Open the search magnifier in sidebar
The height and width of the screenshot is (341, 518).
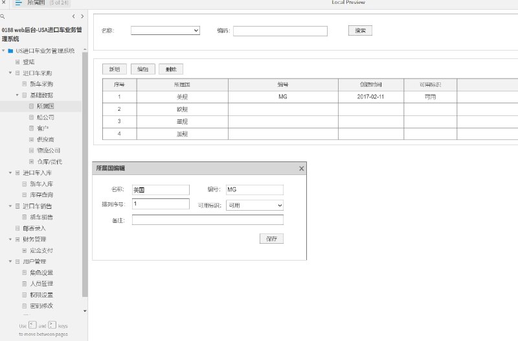pos(3,16)
